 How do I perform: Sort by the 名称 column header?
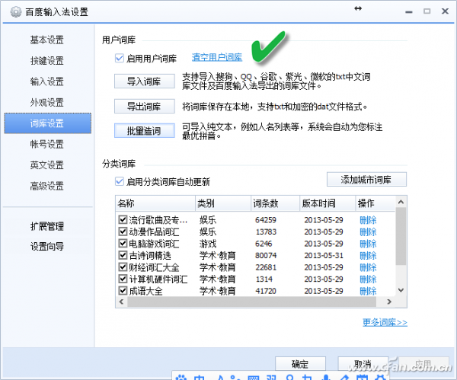click(155, 203)
